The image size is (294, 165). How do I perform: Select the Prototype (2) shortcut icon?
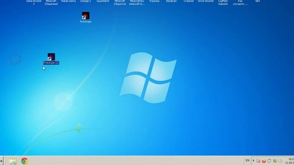coord(51,57)
